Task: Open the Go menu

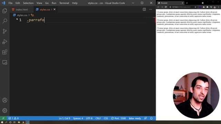Action: (x=47, y=3)
